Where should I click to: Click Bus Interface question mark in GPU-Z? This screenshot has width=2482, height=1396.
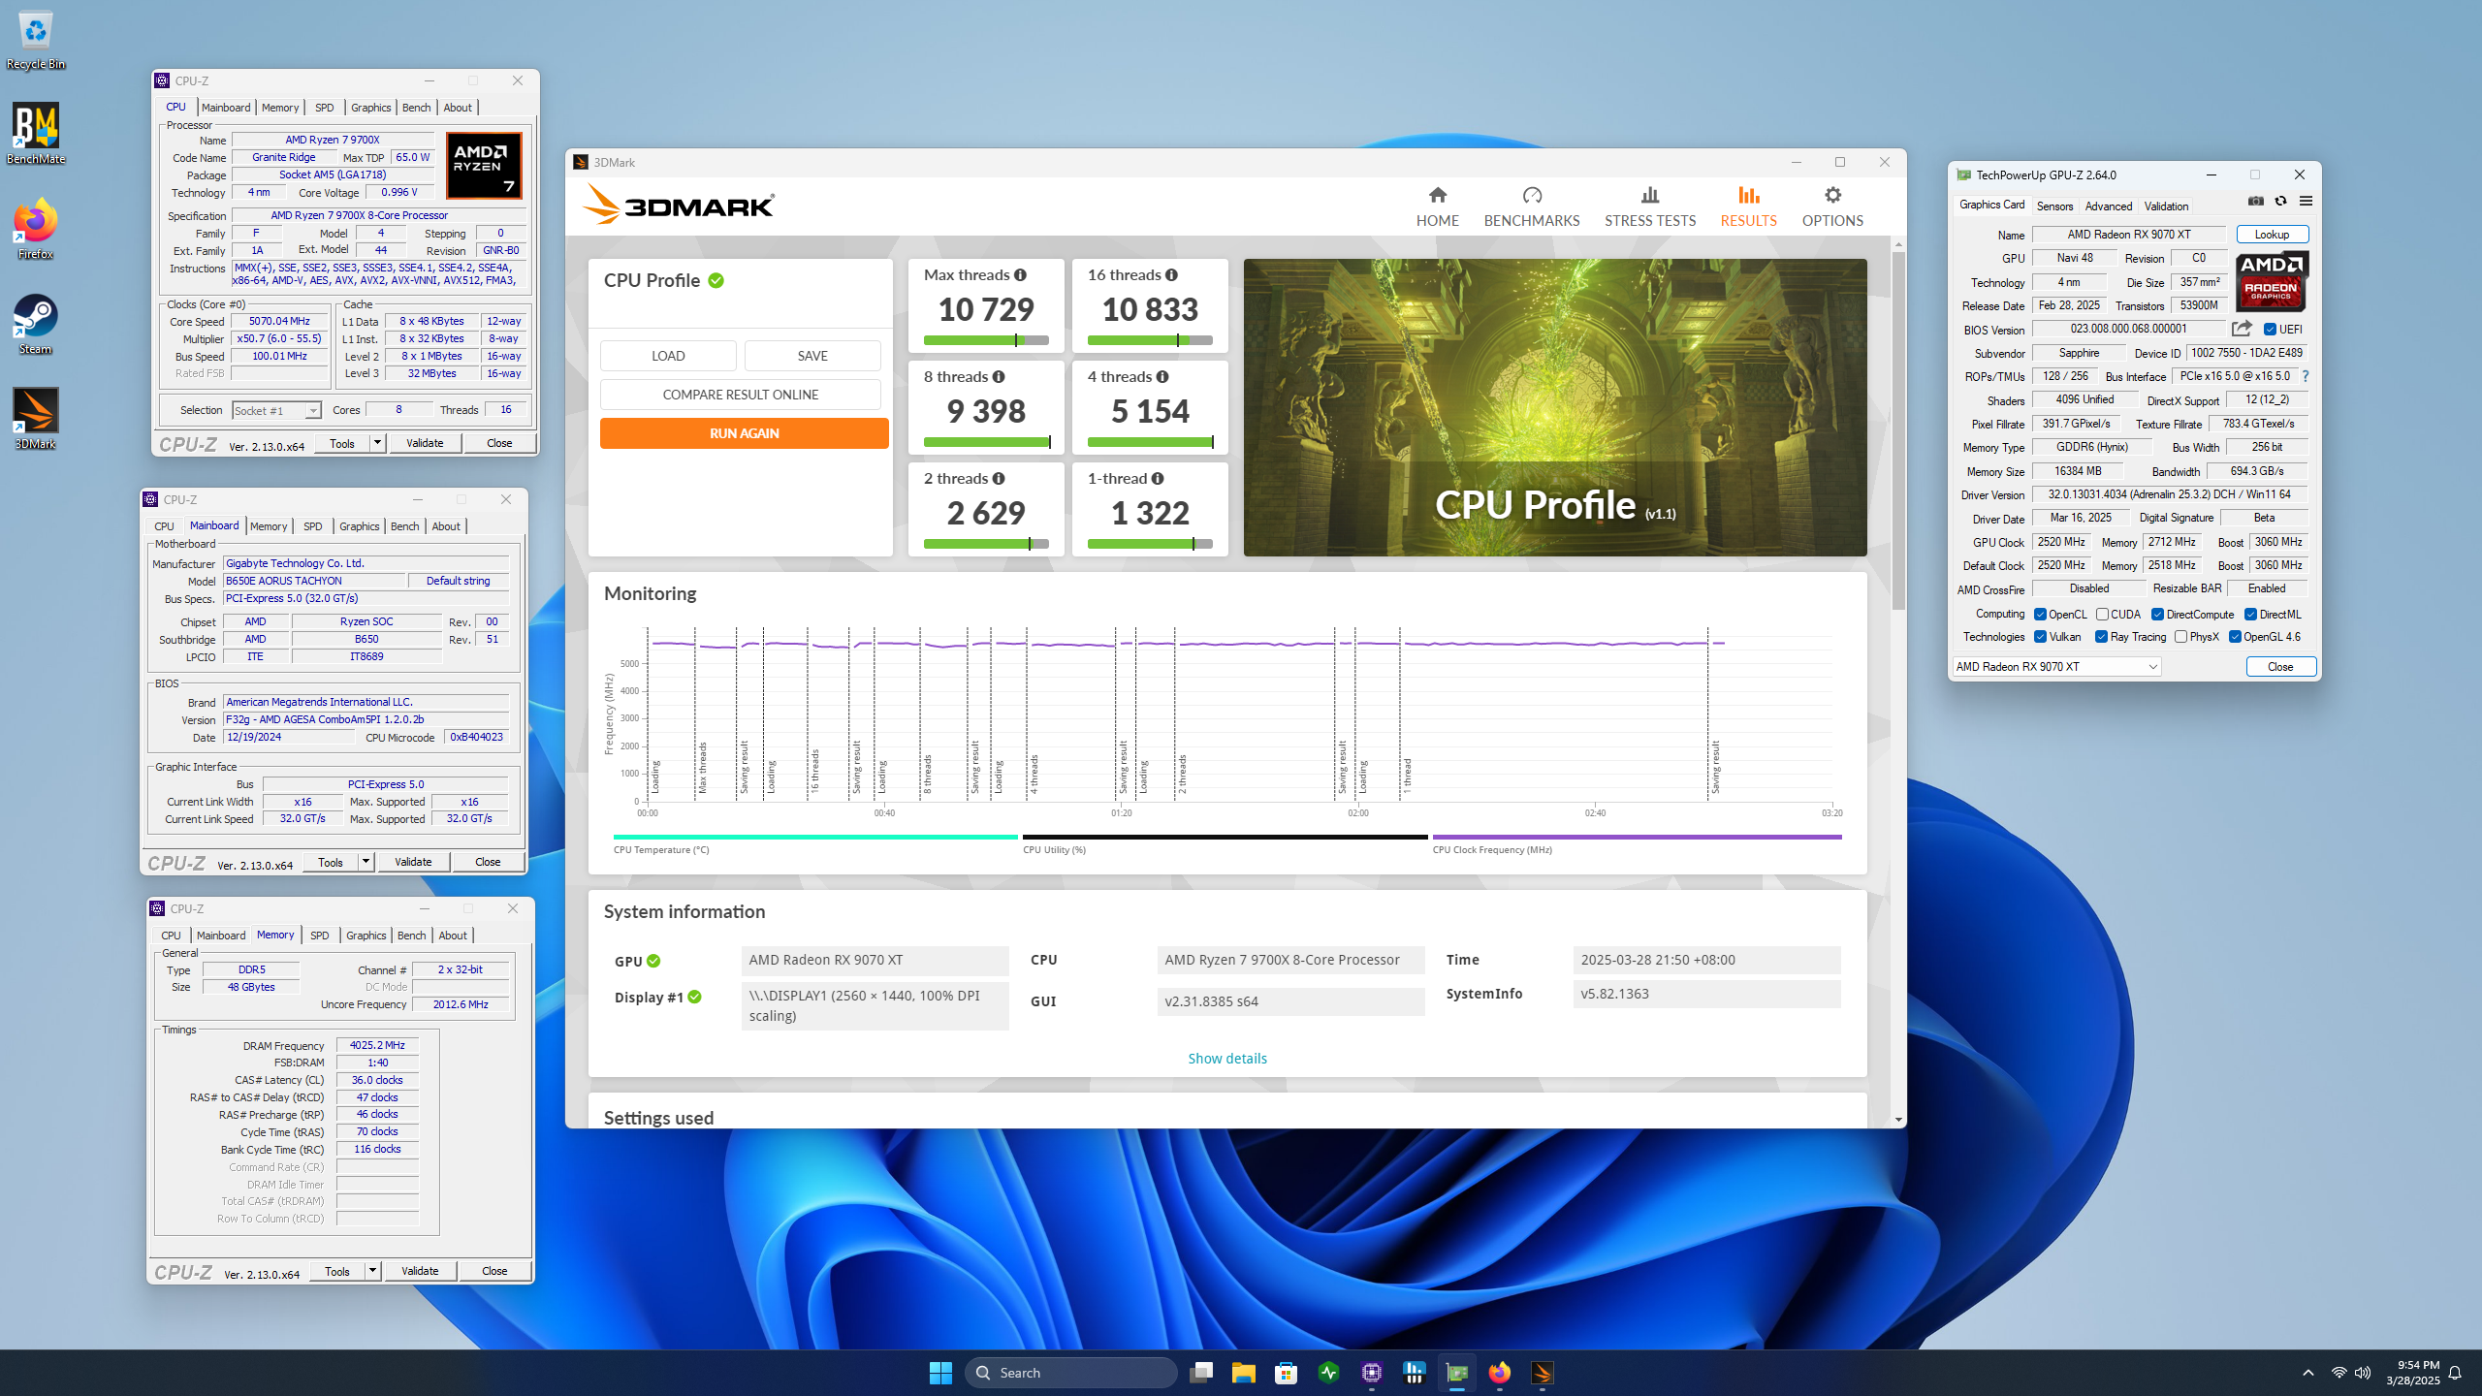pos(2306,376)
